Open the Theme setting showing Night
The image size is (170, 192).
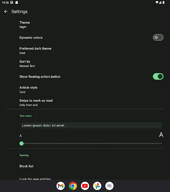(x=85, y=25)
